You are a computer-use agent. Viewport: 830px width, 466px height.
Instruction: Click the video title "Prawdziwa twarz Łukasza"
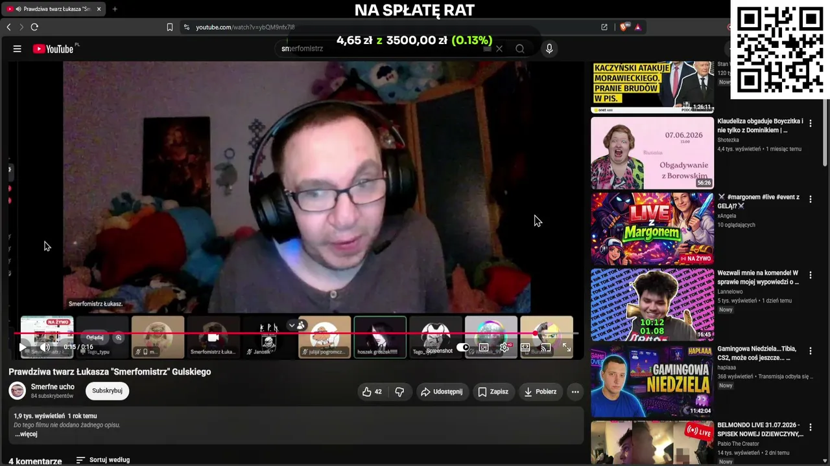(110, 372)
